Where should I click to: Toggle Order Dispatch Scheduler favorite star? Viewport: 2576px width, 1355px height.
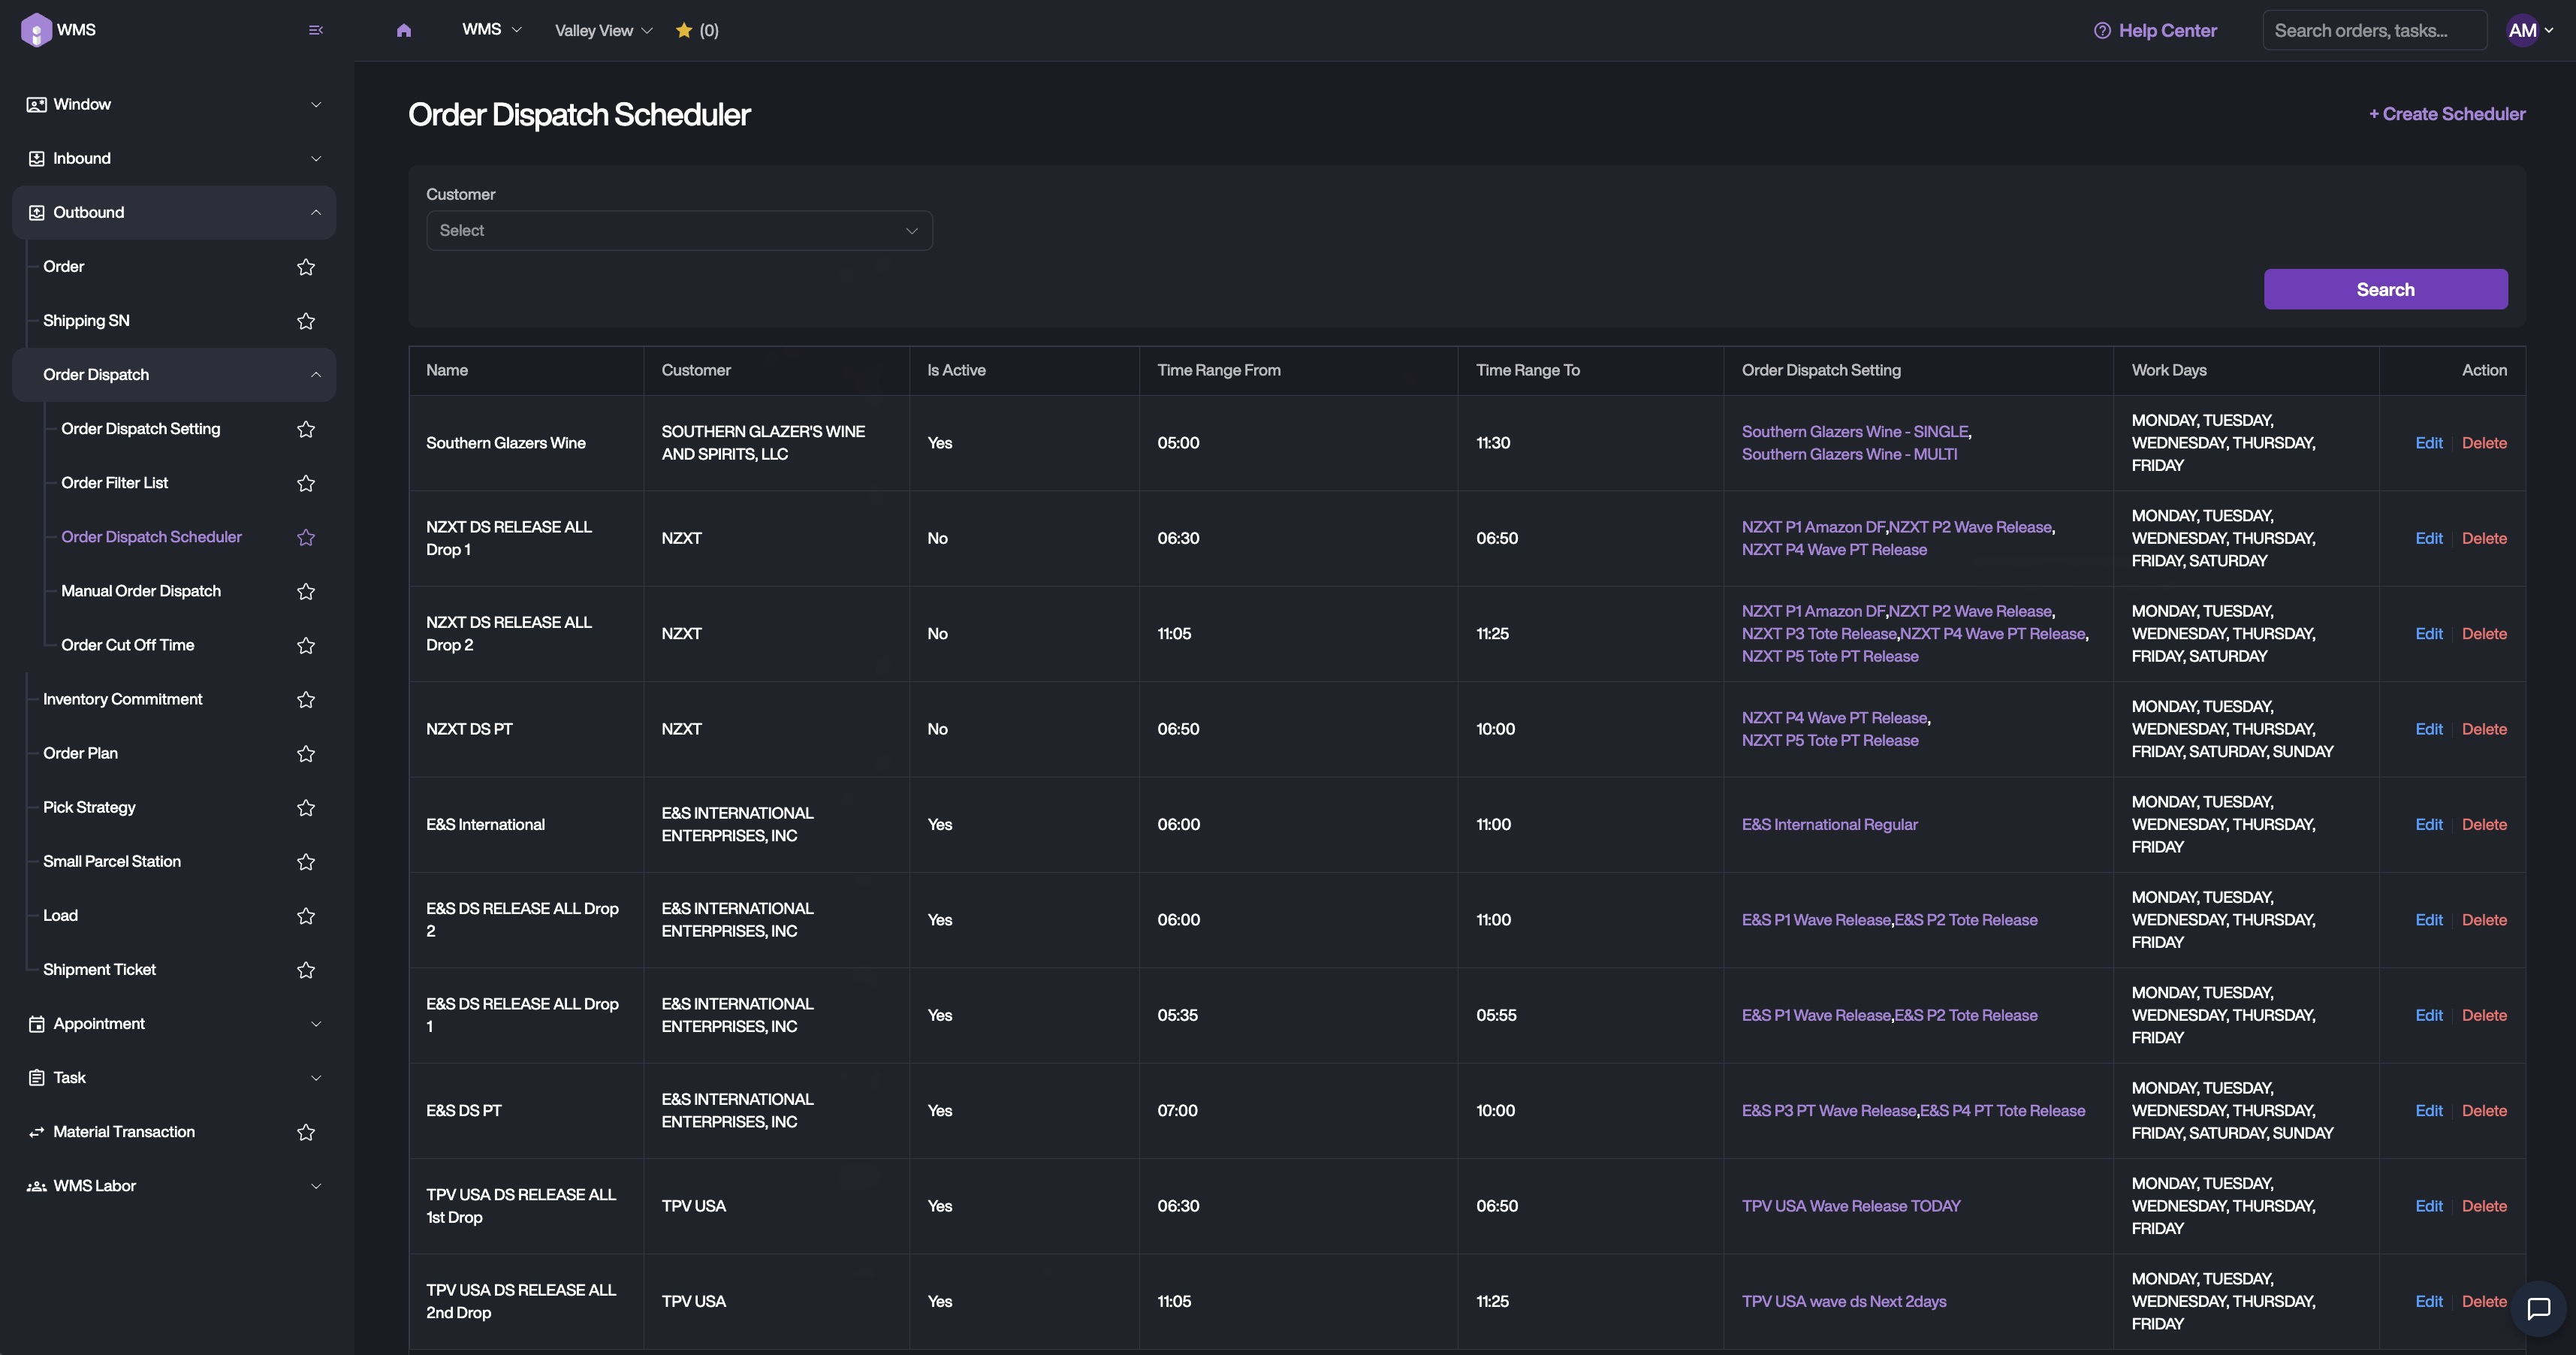coord(306,536)
